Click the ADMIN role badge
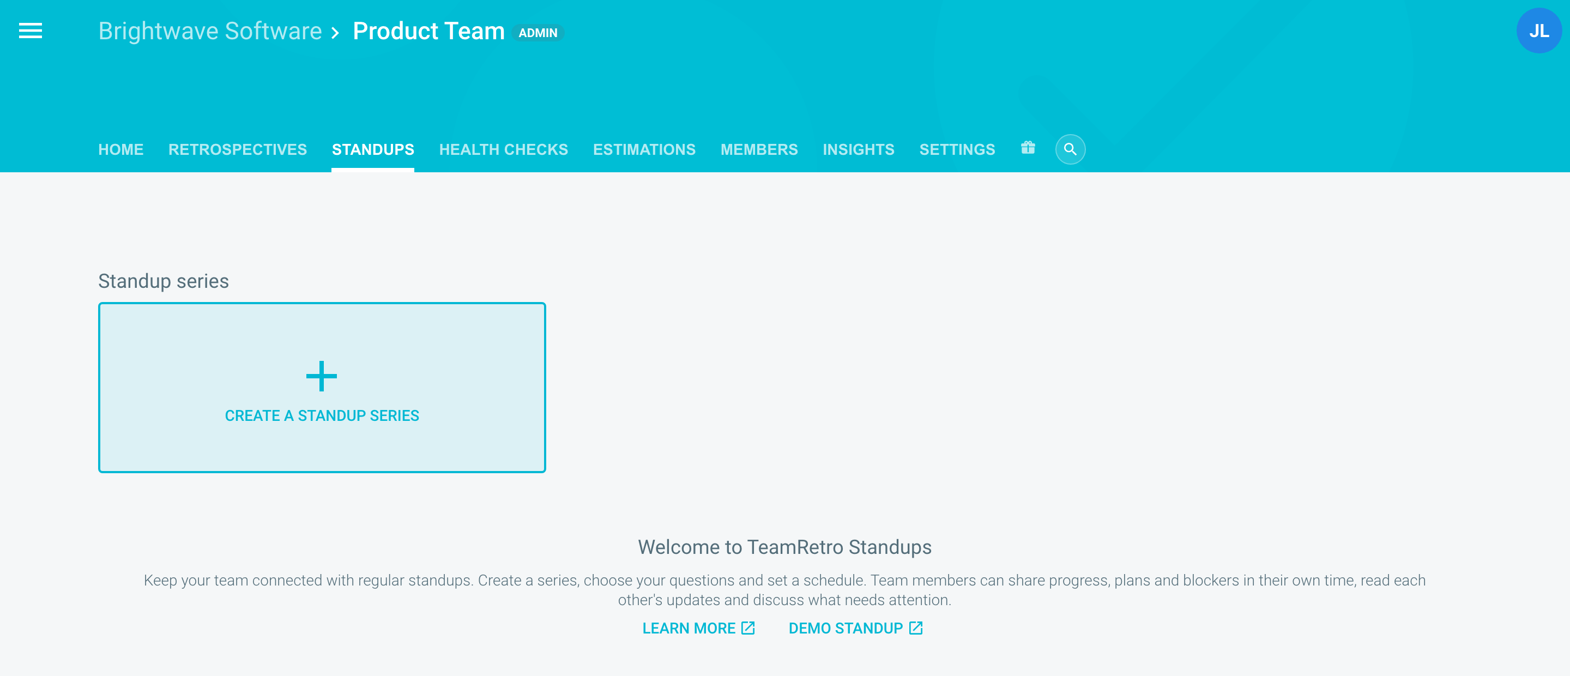 pyautogui.click(x=538, y=33)
